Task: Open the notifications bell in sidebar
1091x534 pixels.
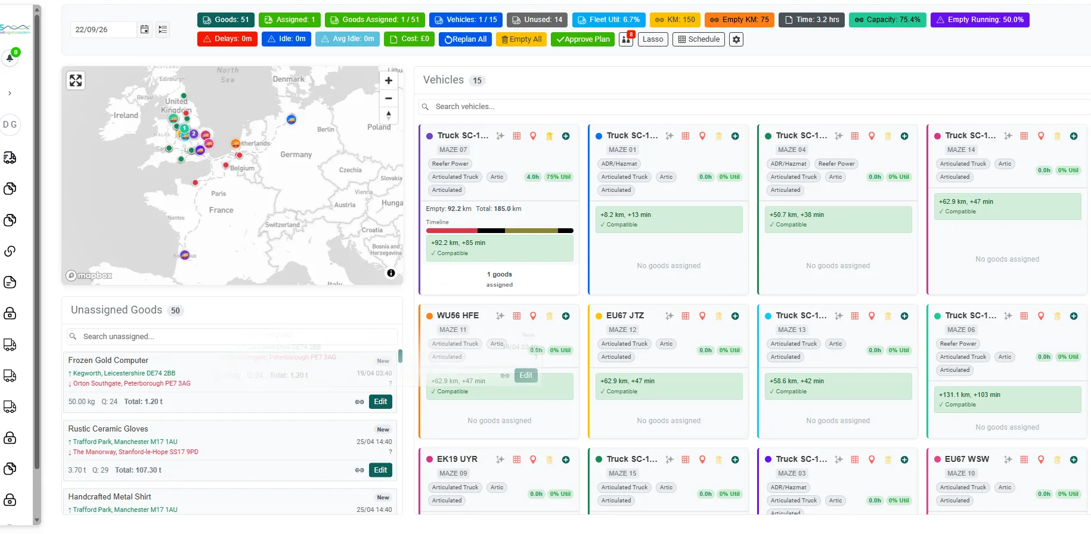Action: [10, 58]
